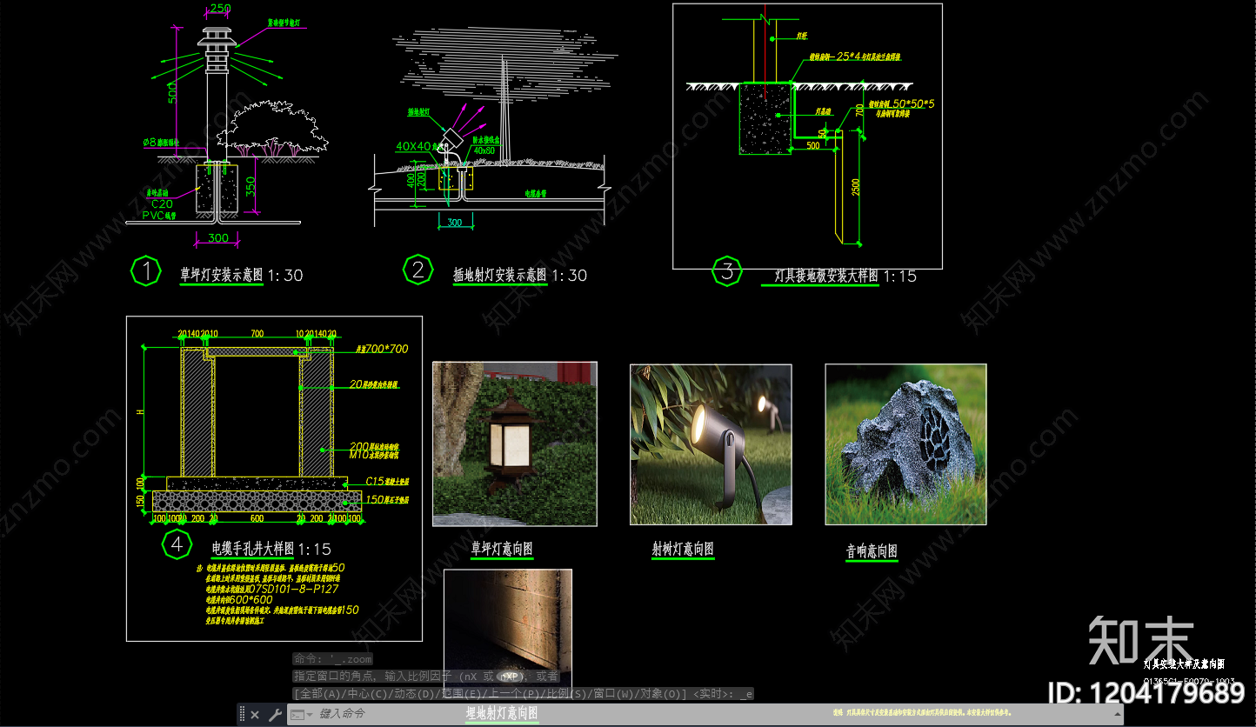
Task: Click the 插地射灯安装示意图 drawing title
Action: pyautogui.click(x=500, y=275)
